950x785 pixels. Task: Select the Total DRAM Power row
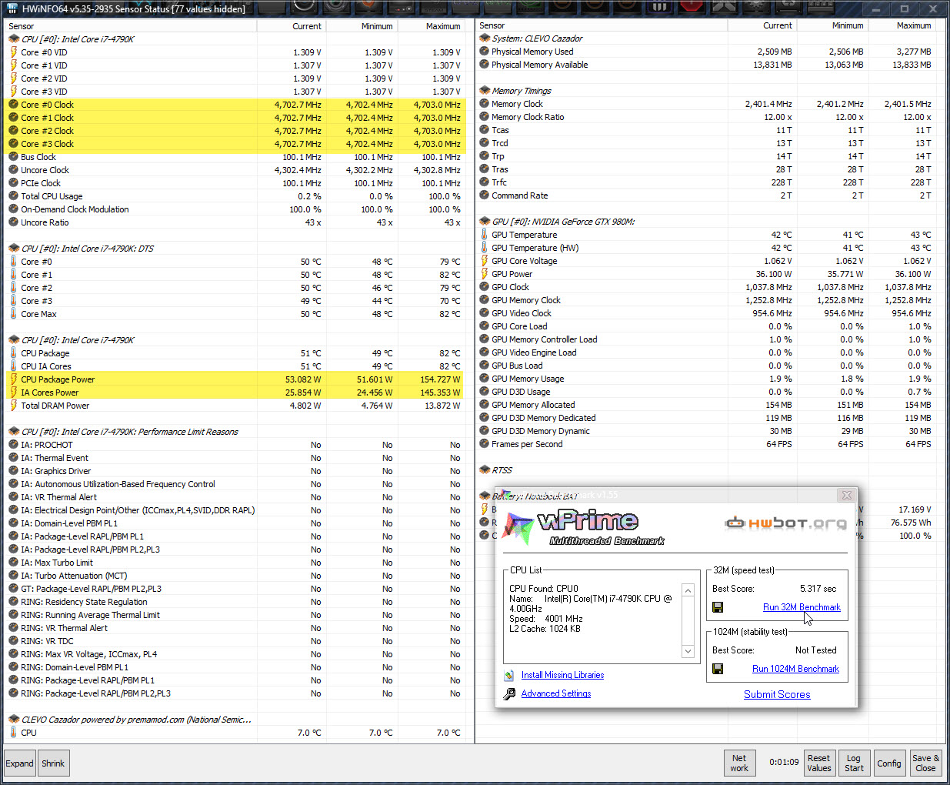235,406
